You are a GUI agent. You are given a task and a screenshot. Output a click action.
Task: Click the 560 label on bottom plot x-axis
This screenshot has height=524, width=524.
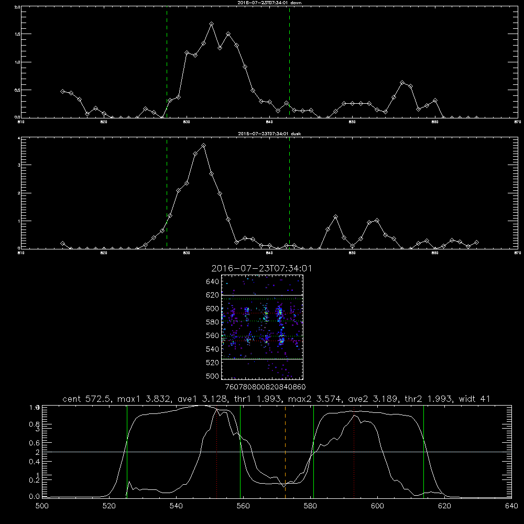tap(243, 506)
